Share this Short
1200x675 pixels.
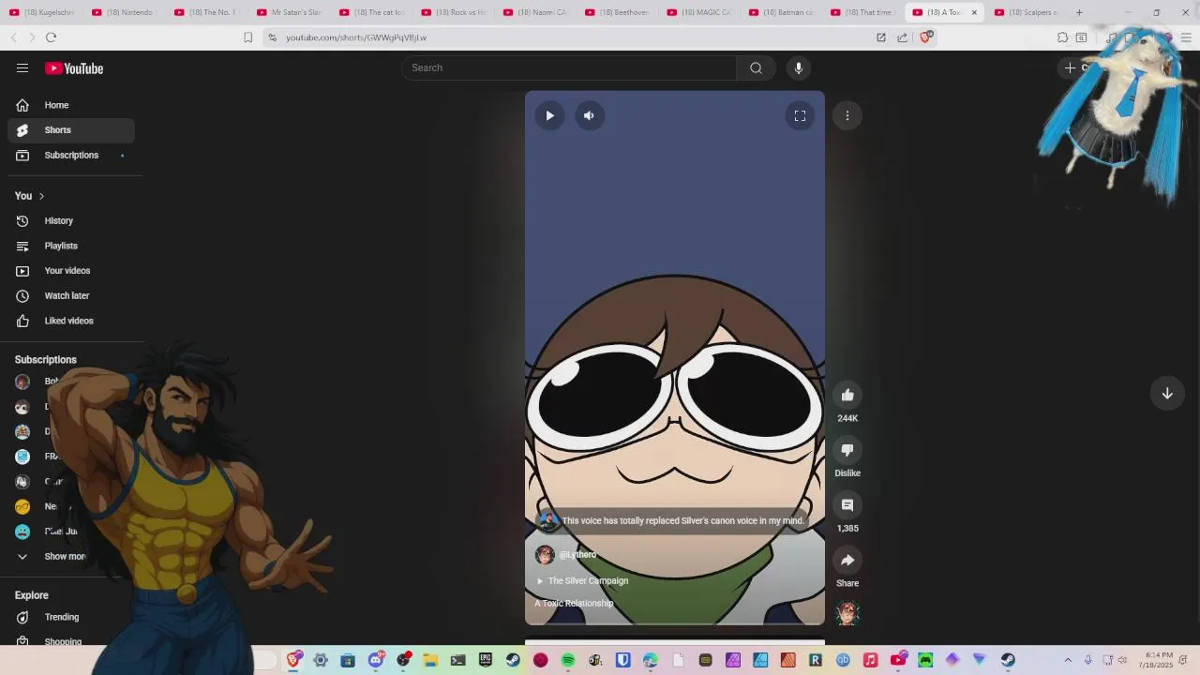coord(847,560)
